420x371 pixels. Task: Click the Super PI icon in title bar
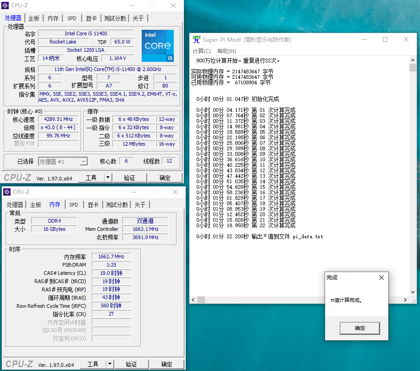197,39
